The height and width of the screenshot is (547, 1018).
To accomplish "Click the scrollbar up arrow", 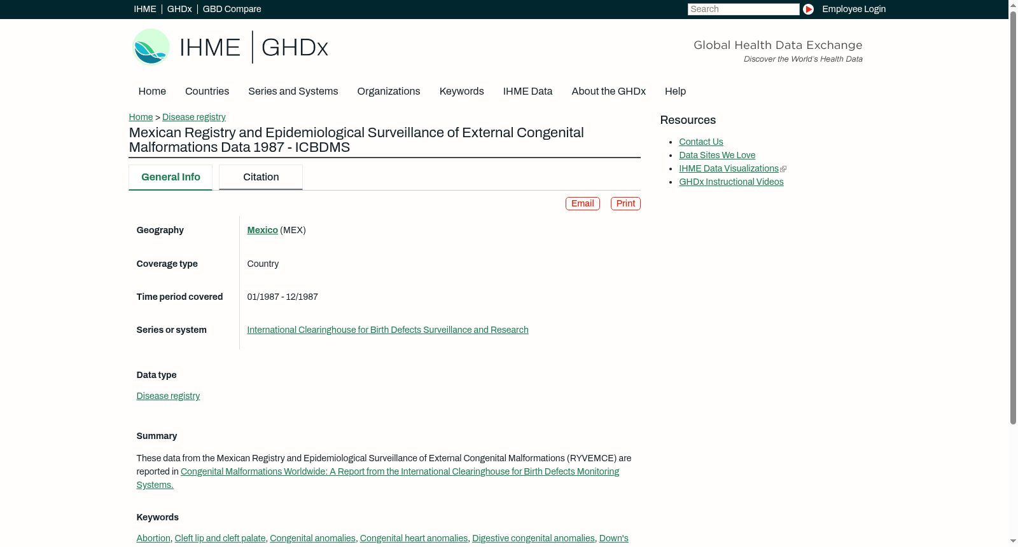I will (1013, 4).
